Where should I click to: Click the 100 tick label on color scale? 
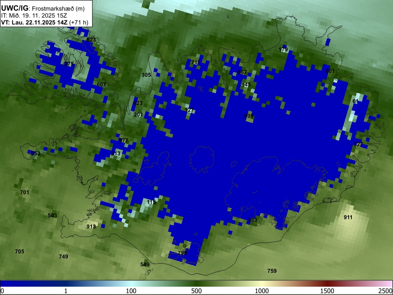[131, 291]
